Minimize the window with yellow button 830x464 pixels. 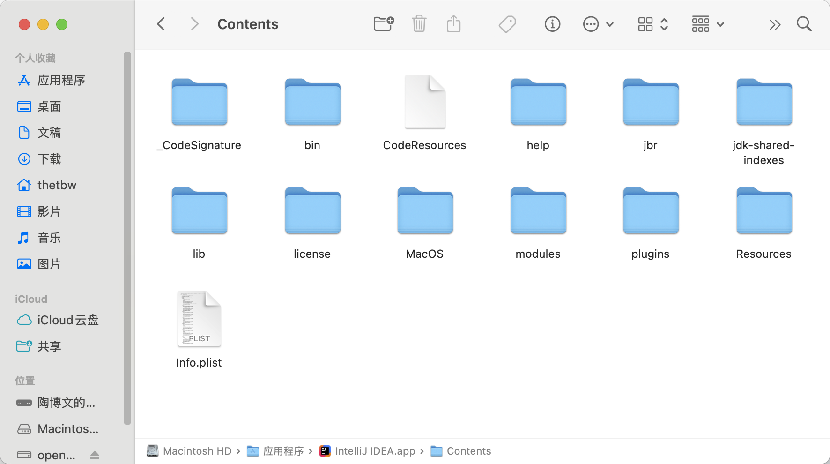[43, 24]
